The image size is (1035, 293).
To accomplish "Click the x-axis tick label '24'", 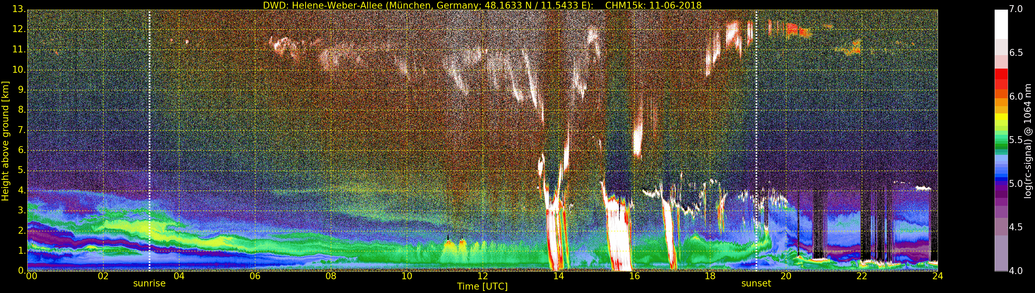I will [x=938, y=276].
